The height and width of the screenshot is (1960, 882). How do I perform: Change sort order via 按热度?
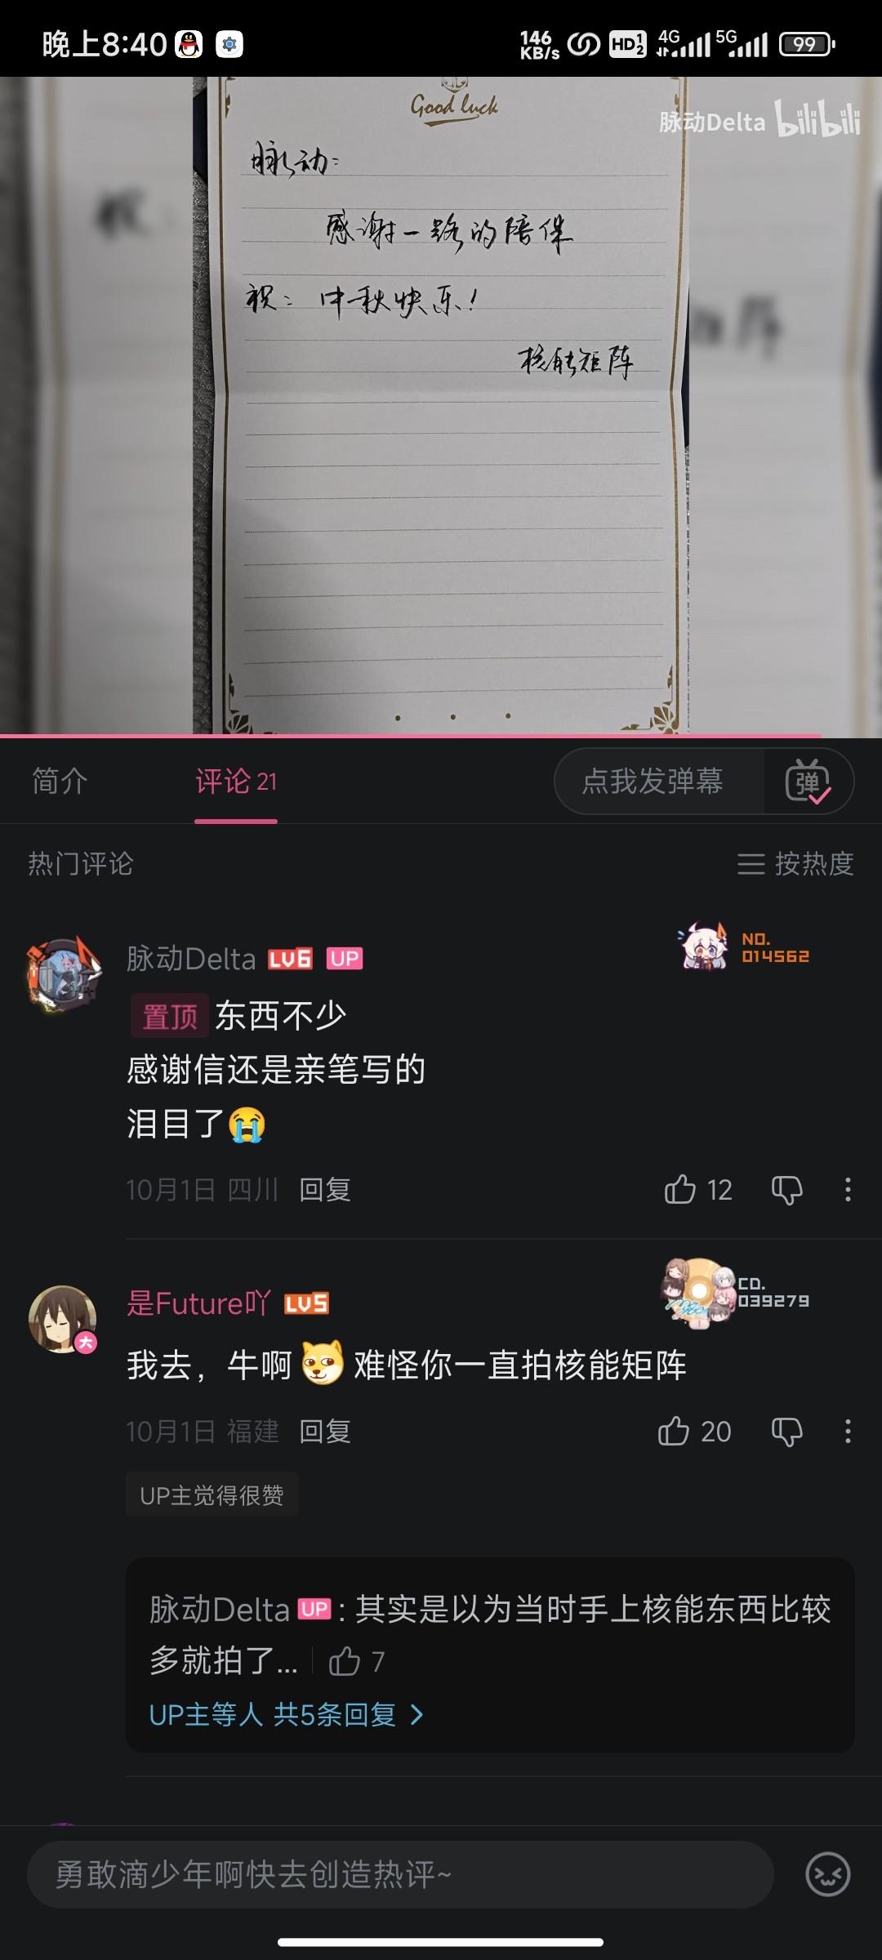[x=795, y=863]
